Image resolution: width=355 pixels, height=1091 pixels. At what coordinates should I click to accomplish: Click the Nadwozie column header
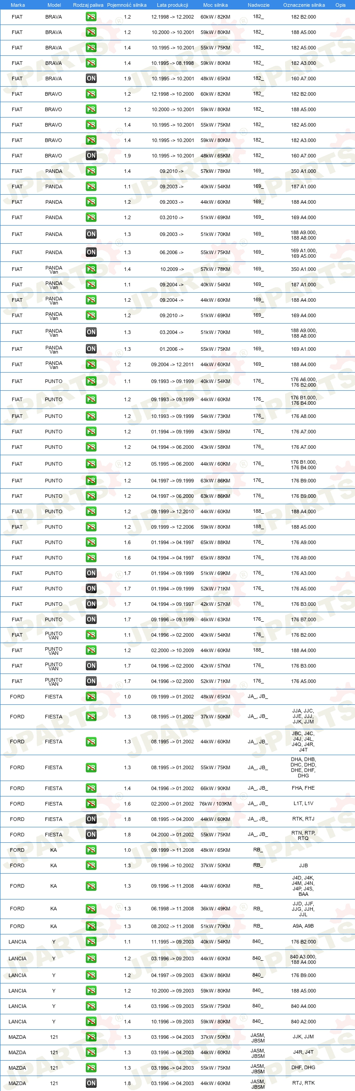258,5
